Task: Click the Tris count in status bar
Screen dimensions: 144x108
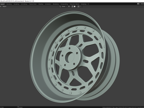Action: point(140,107)
